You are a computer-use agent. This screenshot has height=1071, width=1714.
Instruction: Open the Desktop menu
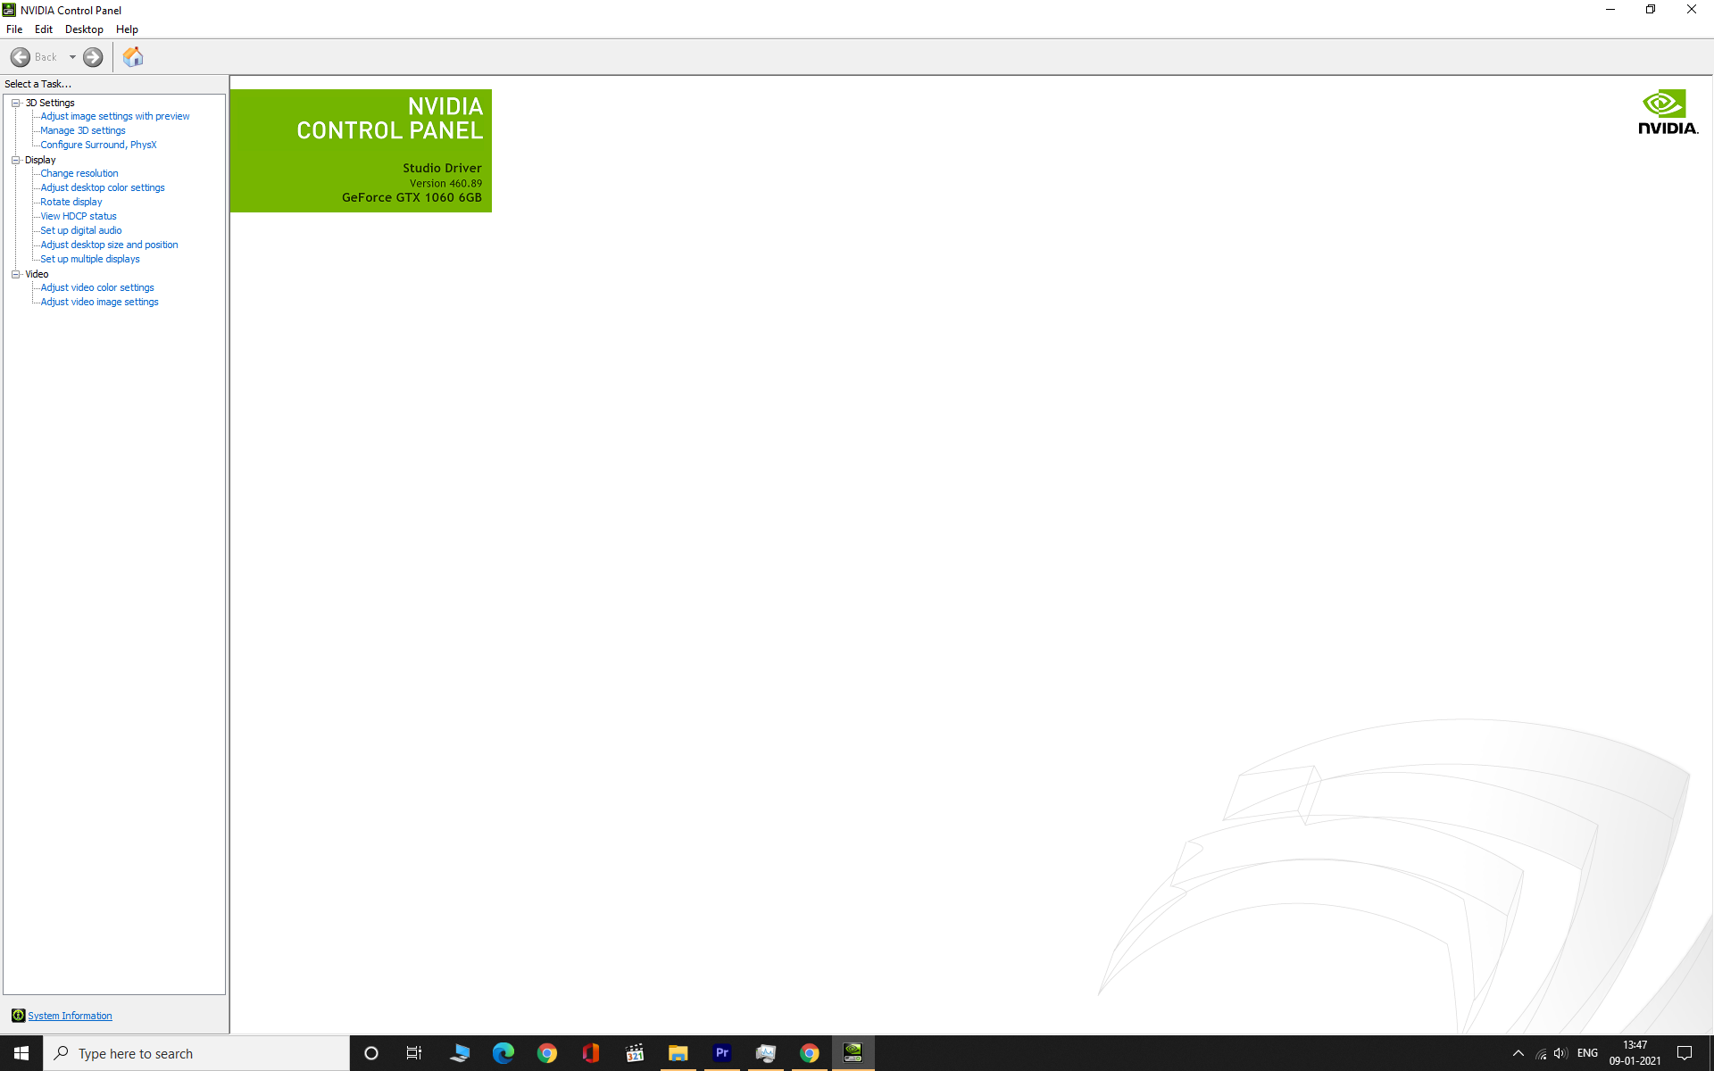[84, 29]
